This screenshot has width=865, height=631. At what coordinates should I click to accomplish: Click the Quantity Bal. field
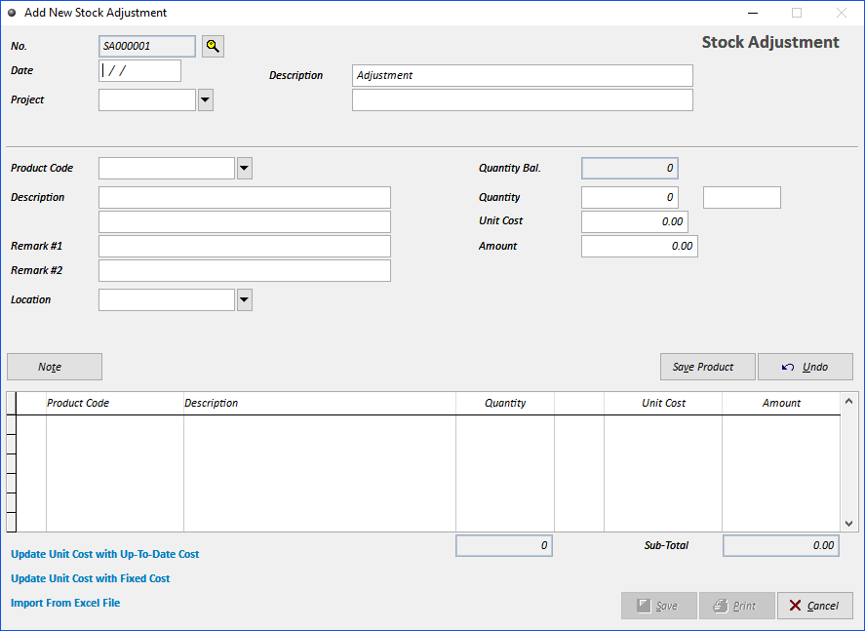(x=629, y=168)
